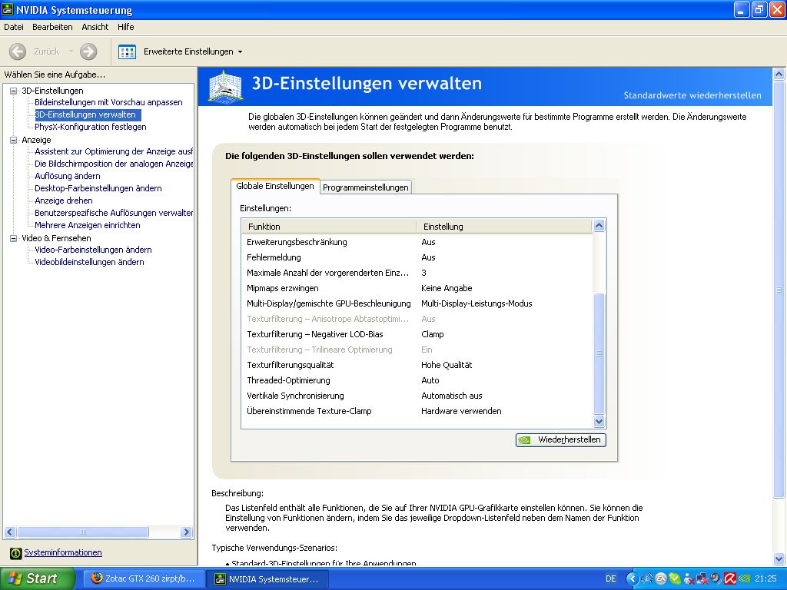Select the Mipmaps erzwingen row
Viewport: 787px width, 590px height.
pos(417,289)
